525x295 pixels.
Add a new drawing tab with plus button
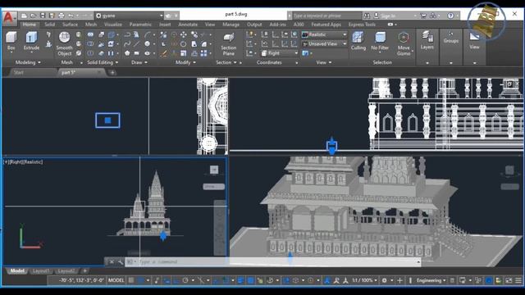[112, 72]
